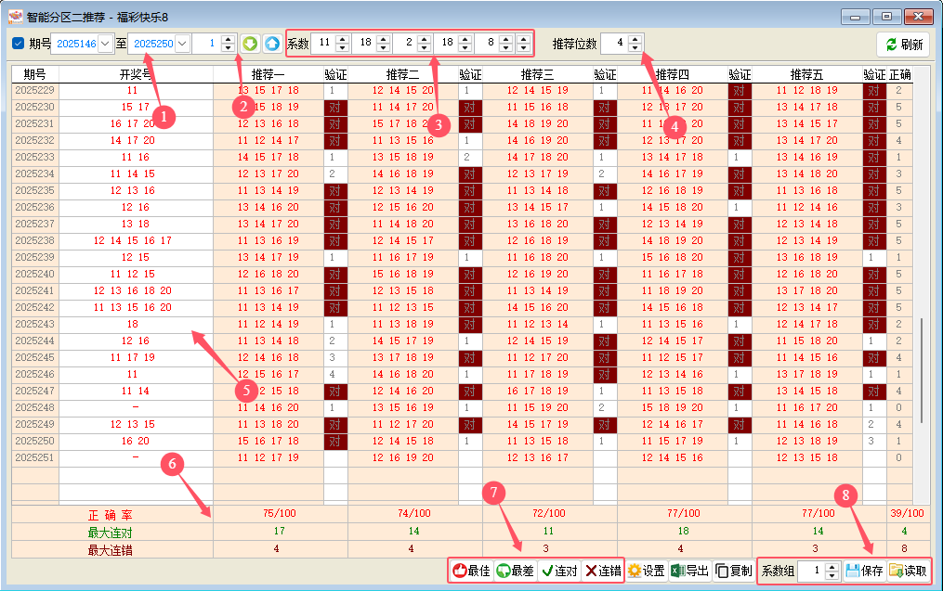This screenshot has width=943, height=591.
Task: Click the 刷新 refresh button
Action: tap(903, 45)
